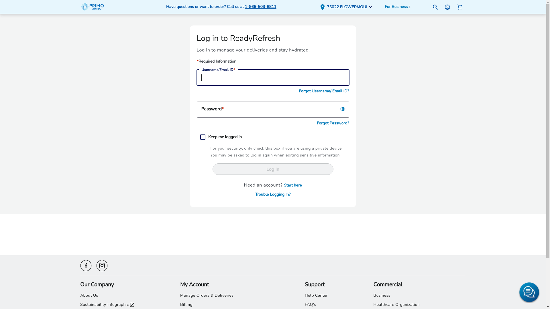Open Business footer link

pos(382,295)
